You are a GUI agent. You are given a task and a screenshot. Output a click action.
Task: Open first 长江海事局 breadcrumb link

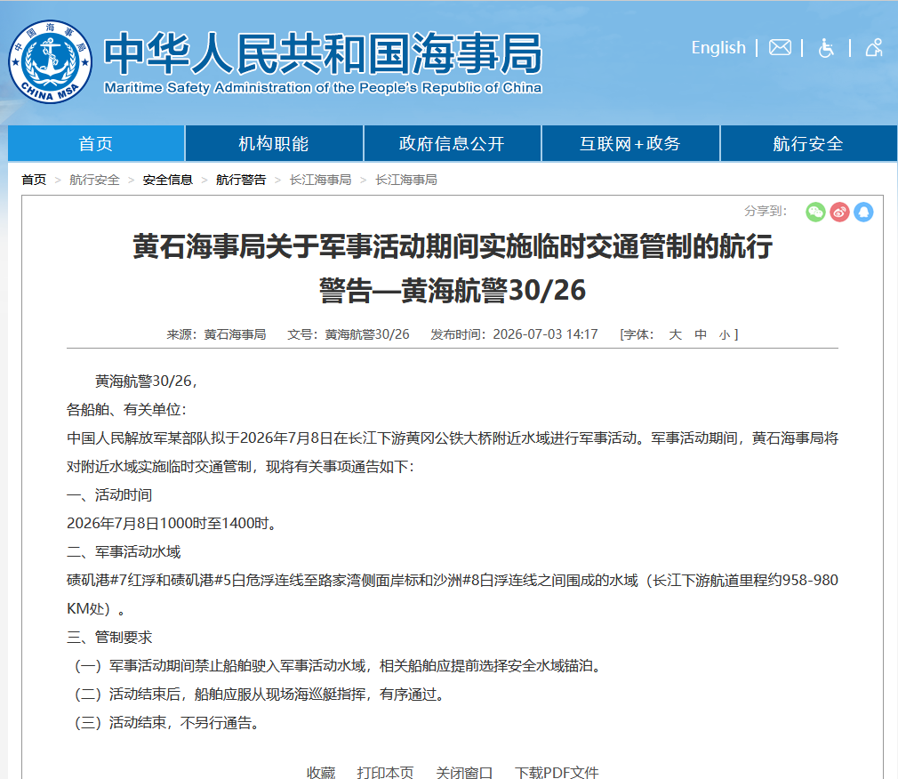pyautogui.click(x=320, y=180)
